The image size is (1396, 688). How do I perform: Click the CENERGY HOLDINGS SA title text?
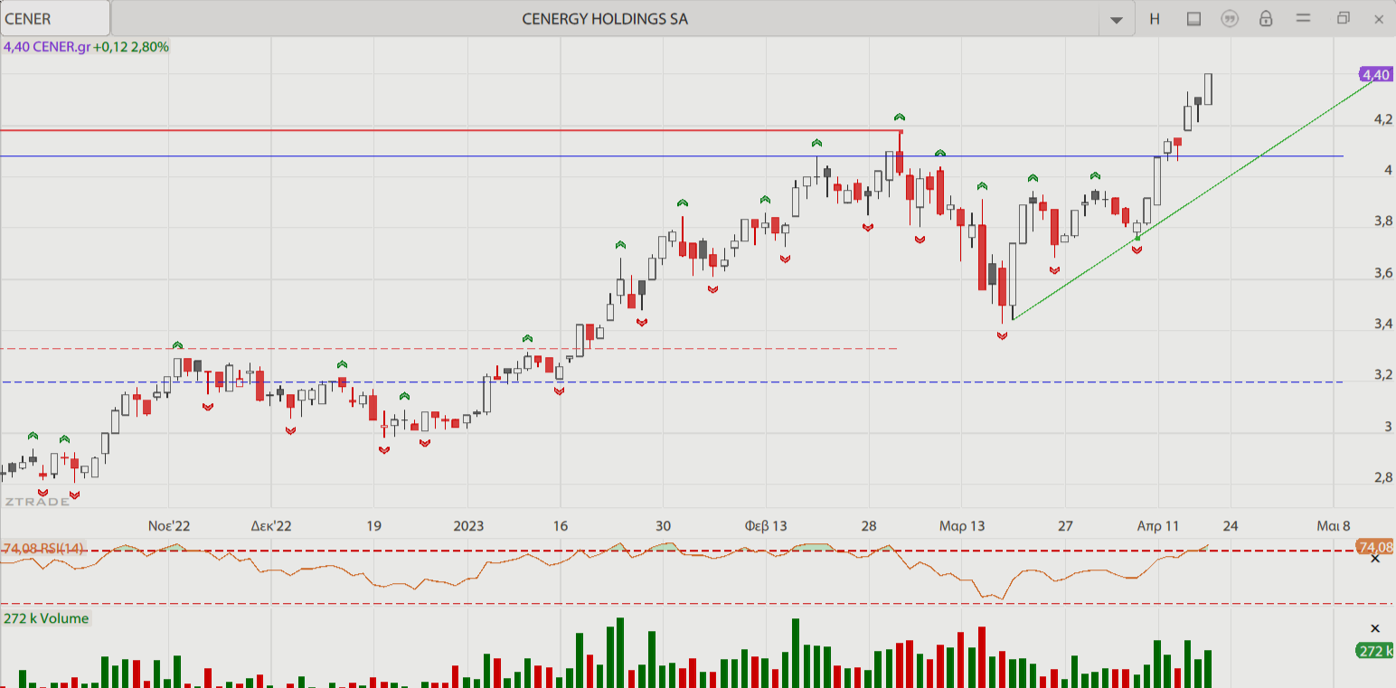605,19
